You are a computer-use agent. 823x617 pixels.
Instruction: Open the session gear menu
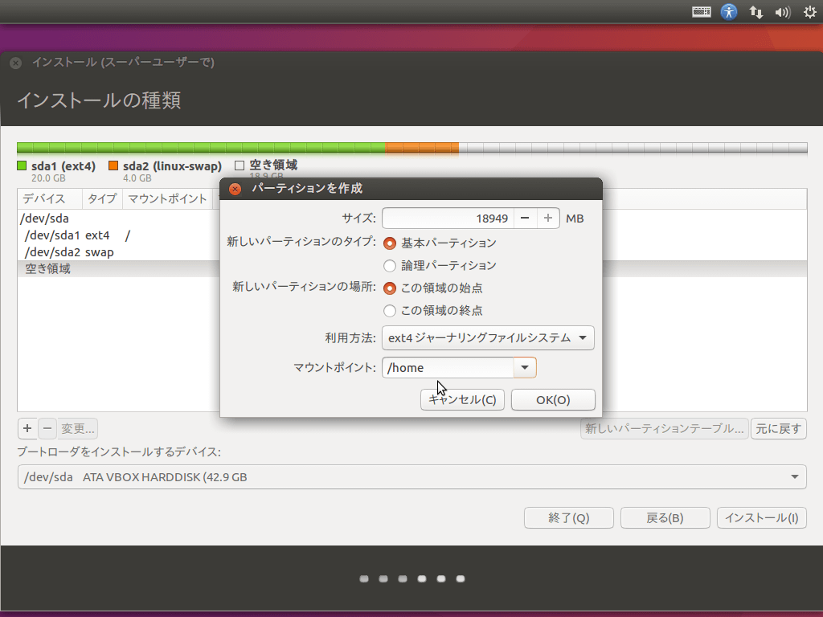tap(809, 11)
